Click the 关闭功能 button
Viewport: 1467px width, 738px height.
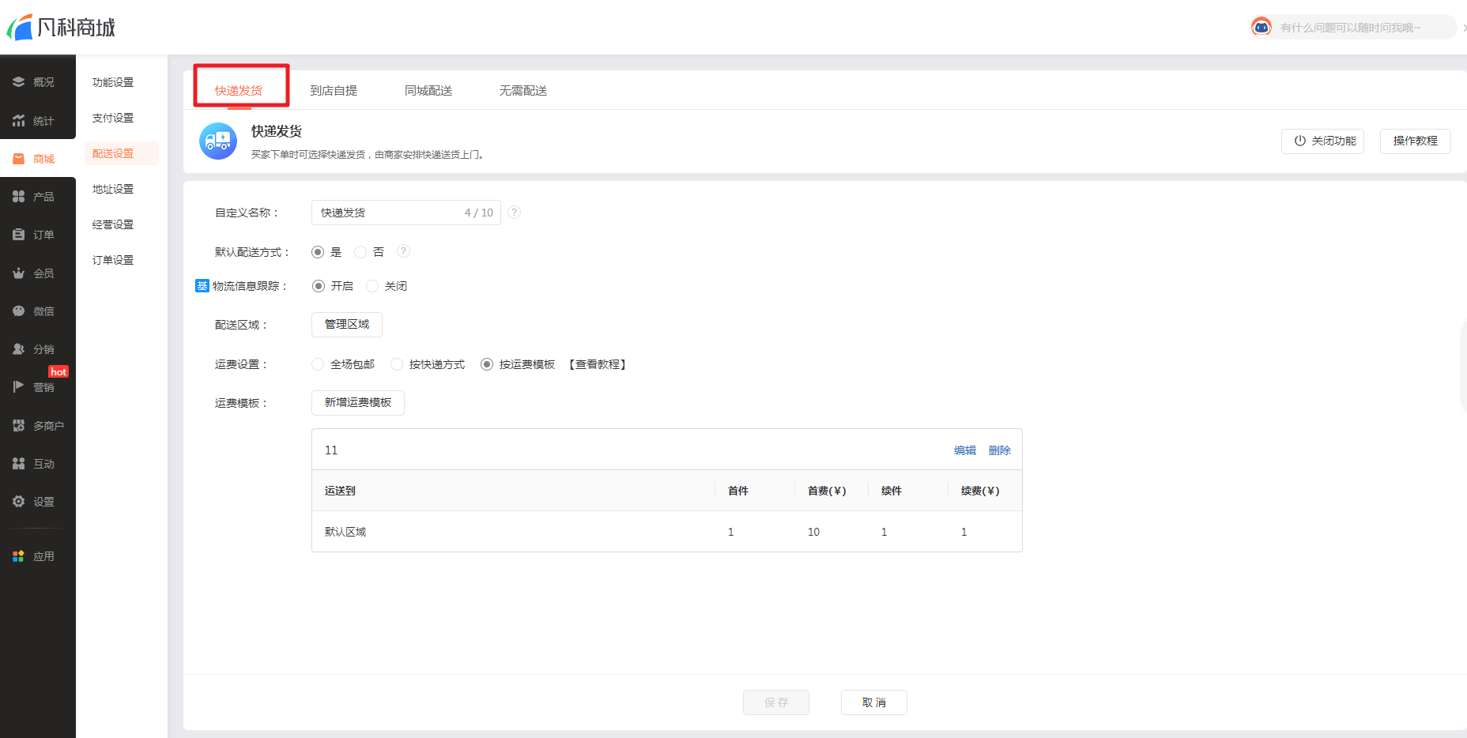pos(1322,141)
